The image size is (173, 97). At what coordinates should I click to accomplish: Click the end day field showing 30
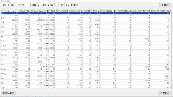point(67,5)
